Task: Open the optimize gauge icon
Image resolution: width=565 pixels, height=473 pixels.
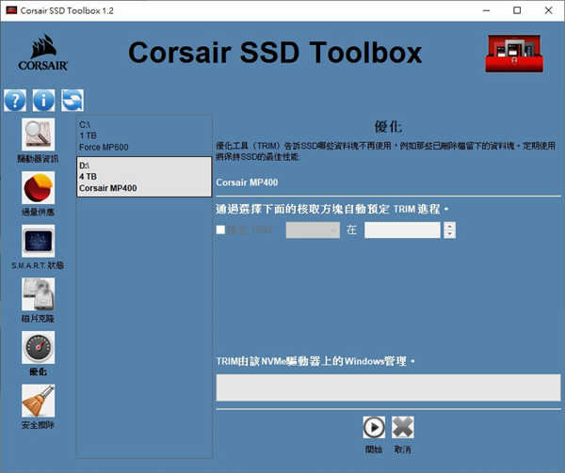Action: point(39,347)
